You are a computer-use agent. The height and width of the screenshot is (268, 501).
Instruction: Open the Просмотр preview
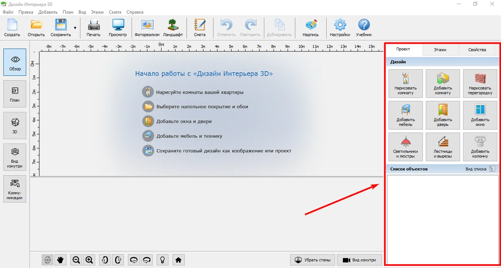[117, 28]
